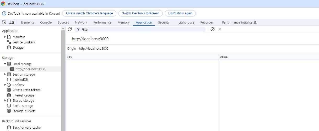Image resolution: width=319 pixels, height=131 pixels.
Task: Click the refresh storage icon
Action: [70, 29]
